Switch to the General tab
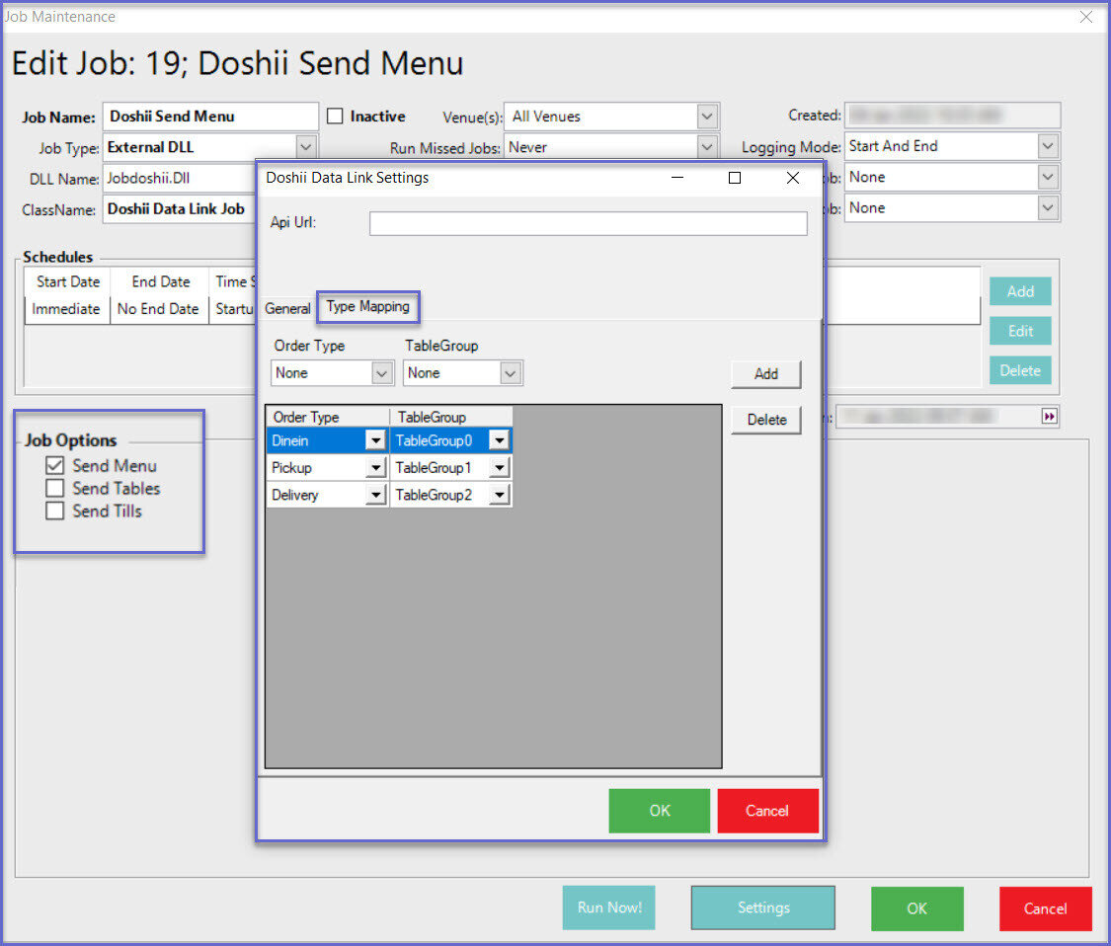This screenshot has width=1111, height=946. point(287,308)
